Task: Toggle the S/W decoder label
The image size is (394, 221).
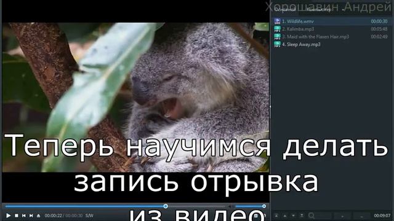Action: coord(89,215)
